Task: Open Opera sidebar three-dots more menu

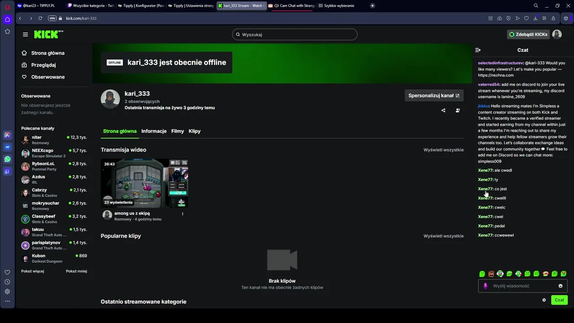Action: click(x=7, y=301)
